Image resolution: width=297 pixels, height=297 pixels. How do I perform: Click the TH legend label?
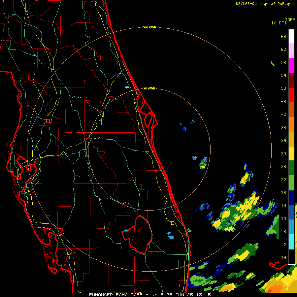pos(283,258)
